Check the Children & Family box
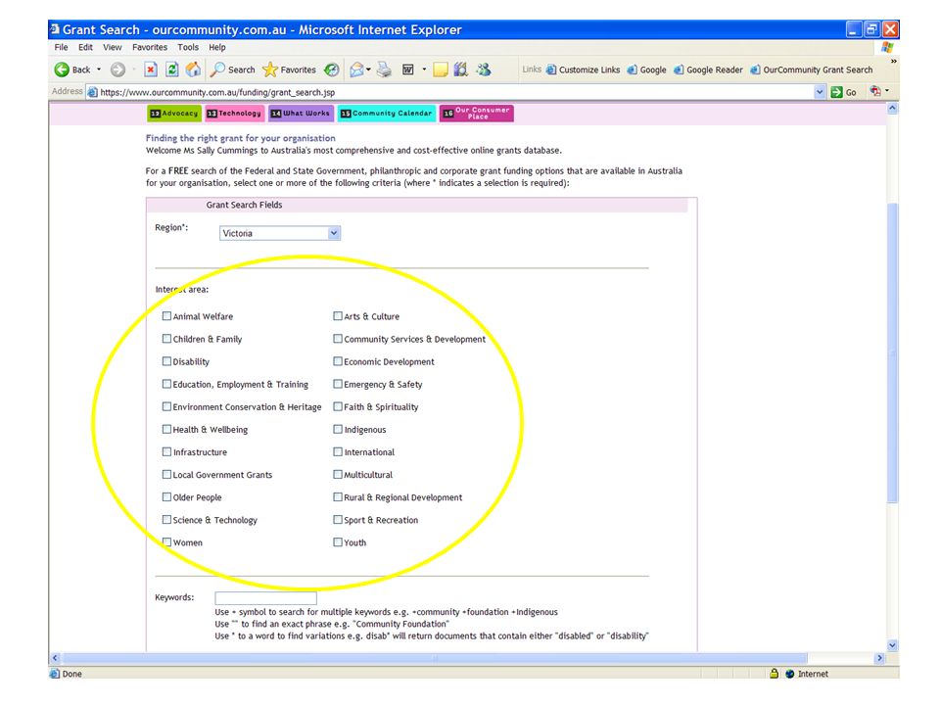 tap(166, 339)
